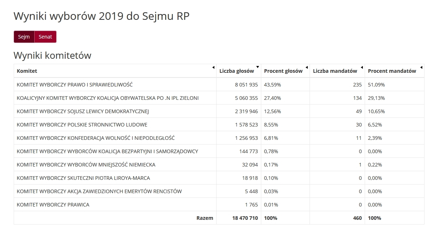Select Komitet Wyborczy Prawo i Sprawiedliwość row
This screenshot has height=231, width=440.
click(75, 85)
